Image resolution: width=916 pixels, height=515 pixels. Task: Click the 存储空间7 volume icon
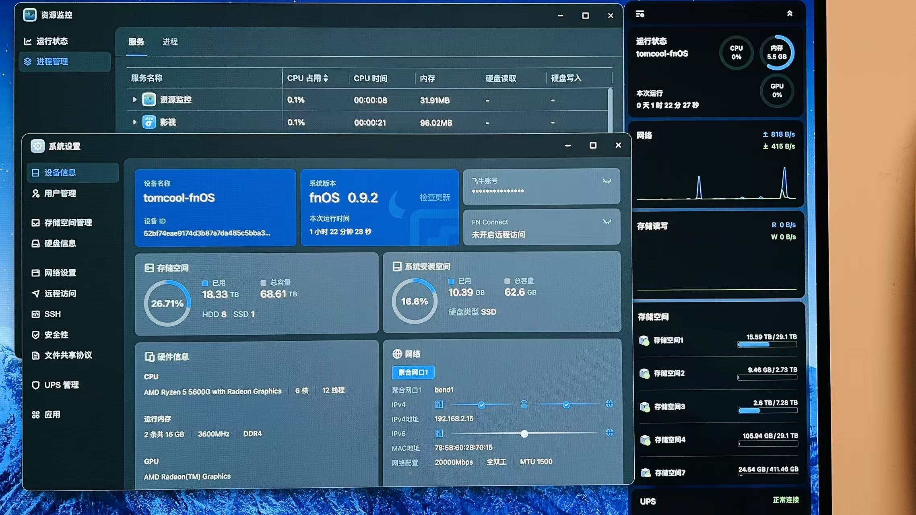(x=646, y=472)
